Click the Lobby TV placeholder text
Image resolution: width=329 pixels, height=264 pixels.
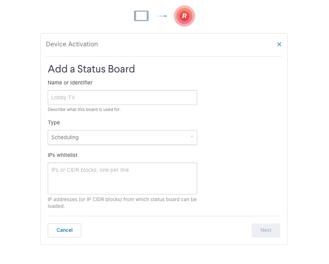click(63, 98)
